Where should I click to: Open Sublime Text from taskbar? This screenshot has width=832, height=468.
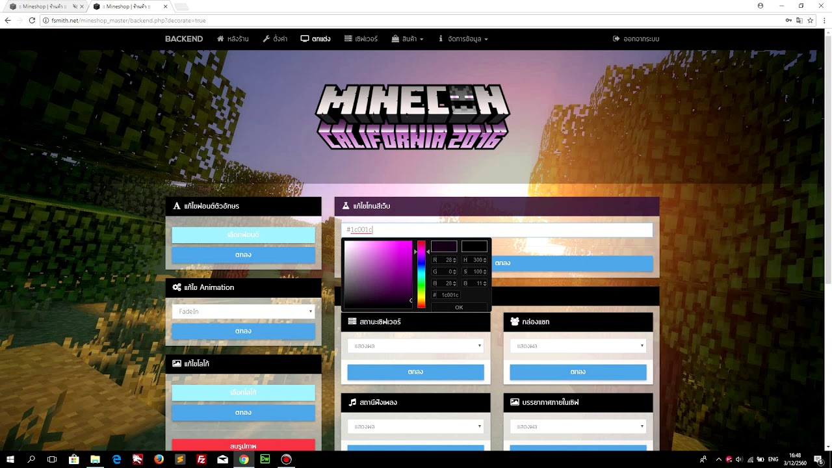pos(180,460)
